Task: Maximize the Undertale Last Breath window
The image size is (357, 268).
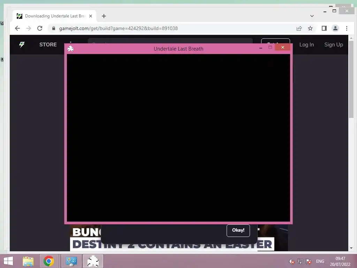Action: click(270, 47)
